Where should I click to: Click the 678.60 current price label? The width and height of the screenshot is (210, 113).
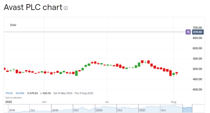tap(198, 32)
